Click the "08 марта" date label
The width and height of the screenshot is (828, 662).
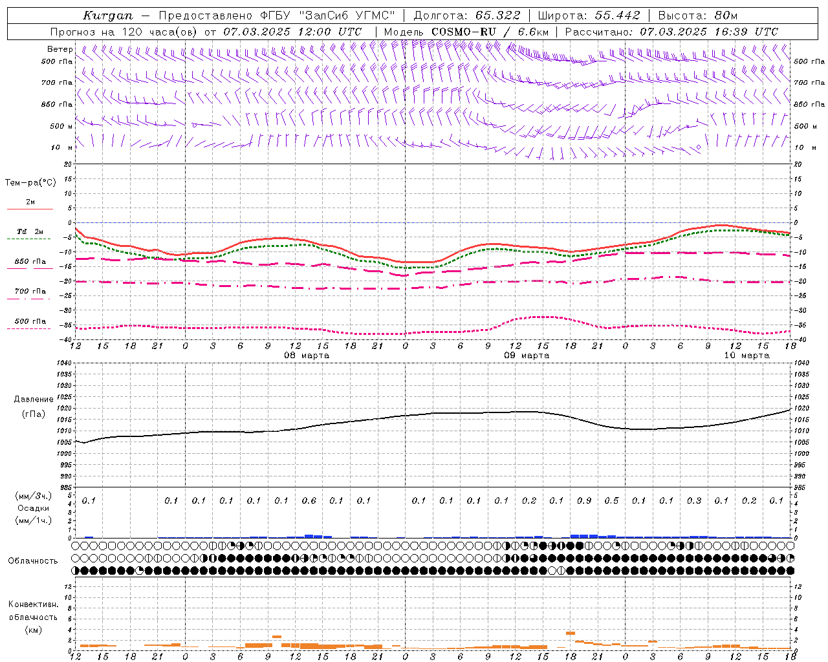pos(307,356)
